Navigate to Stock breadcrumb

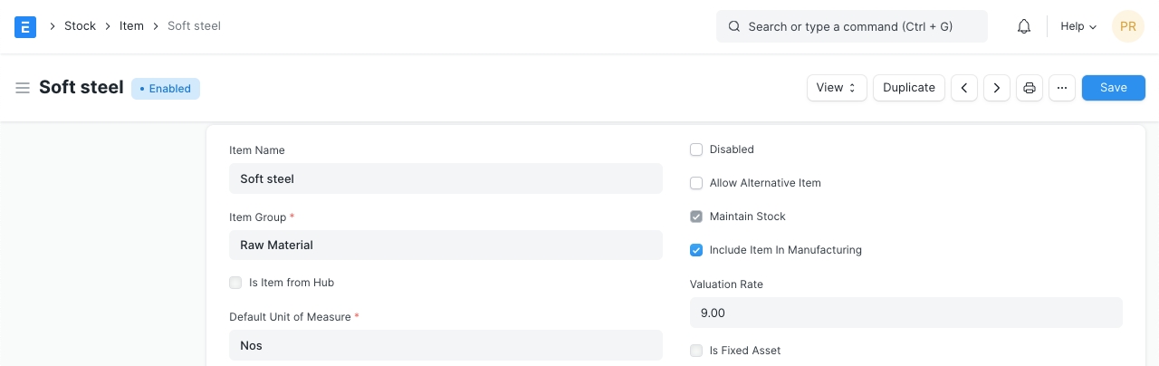pyautogui.click(x=80, y=26)
